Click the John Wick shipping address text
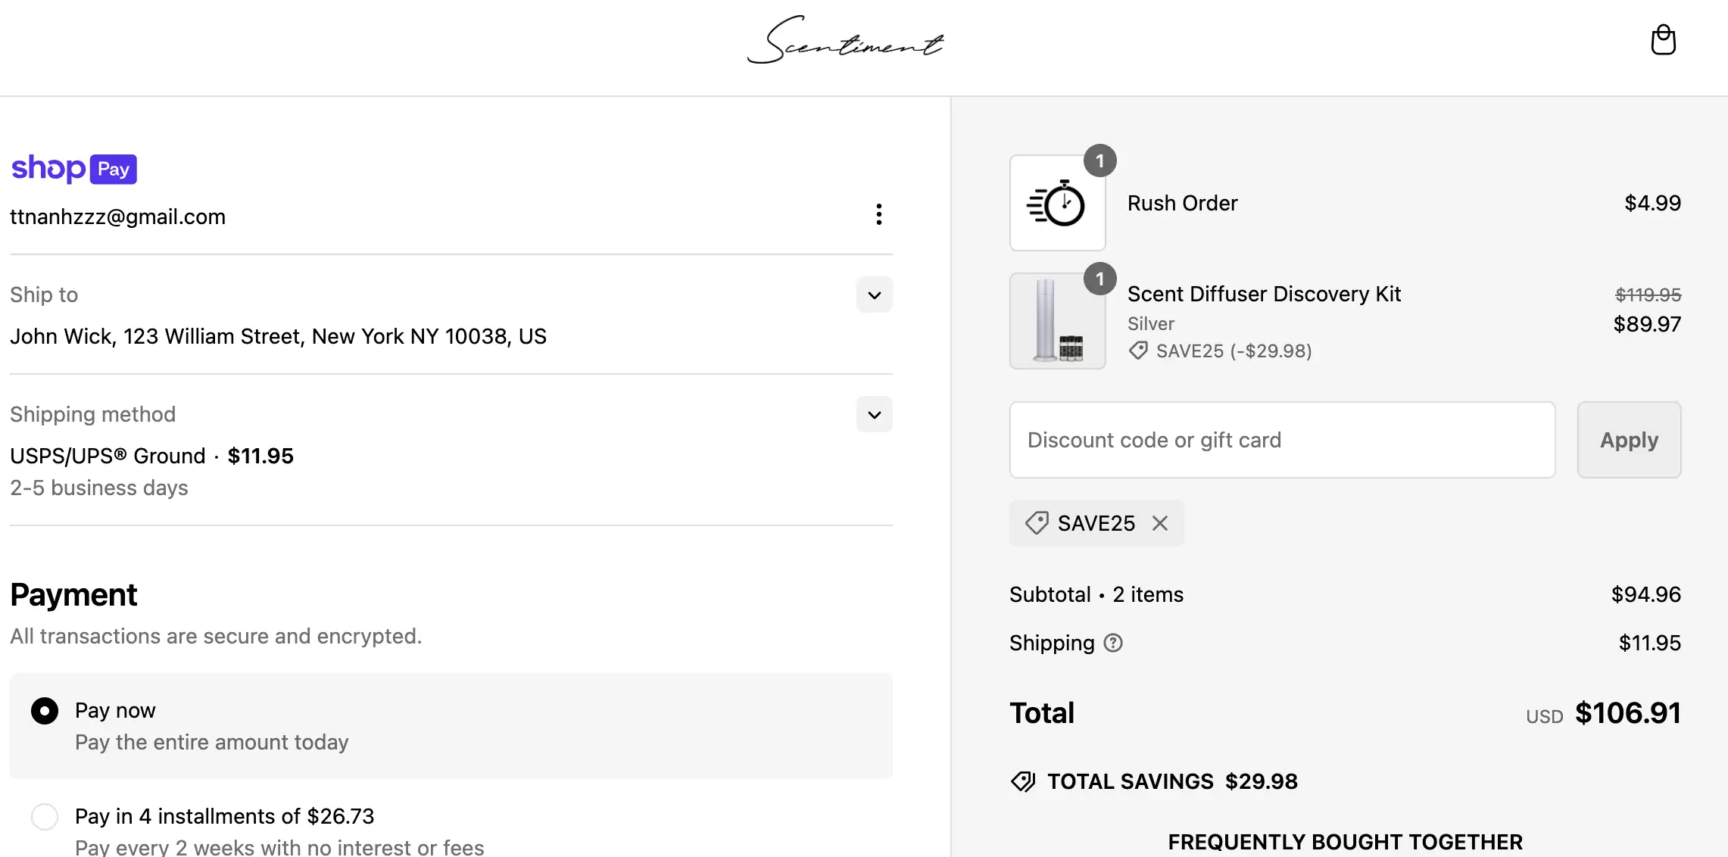The width and height of the screenshot is (1728, 857). click(278, 336)
